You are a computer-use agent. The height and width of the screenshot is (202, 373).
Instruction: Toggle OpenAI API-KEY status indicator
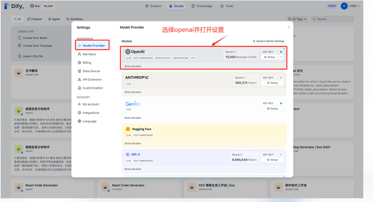click(x=281, y=51)
